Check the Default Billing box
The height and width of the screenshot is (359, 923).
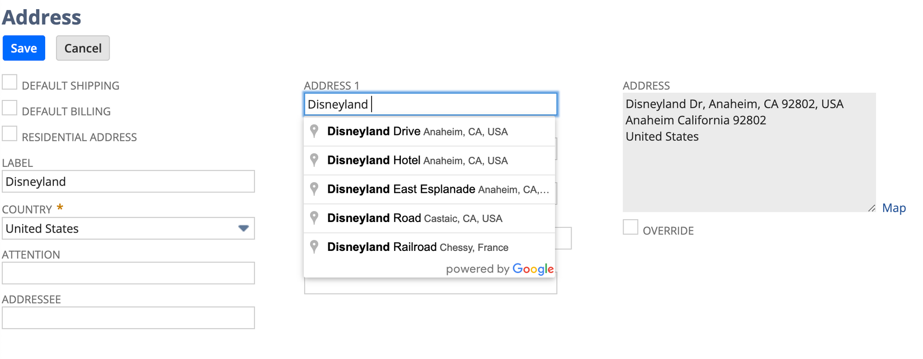10,108
